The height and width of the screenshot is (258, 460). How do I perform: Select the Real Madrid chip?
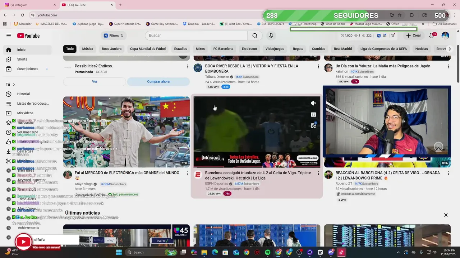343,49
